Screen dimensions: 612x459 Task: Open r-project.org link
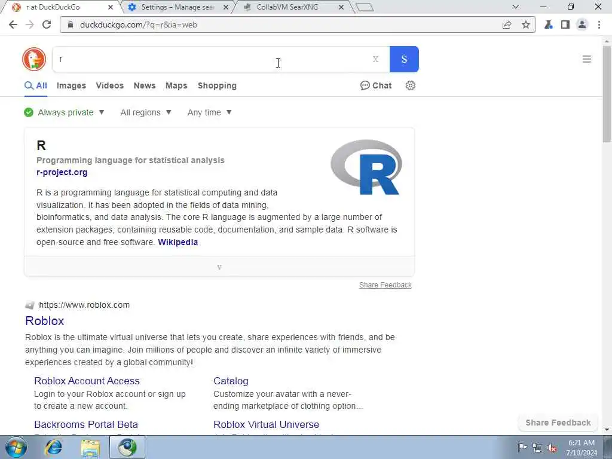pyautogui.click(x=62, y=172)
